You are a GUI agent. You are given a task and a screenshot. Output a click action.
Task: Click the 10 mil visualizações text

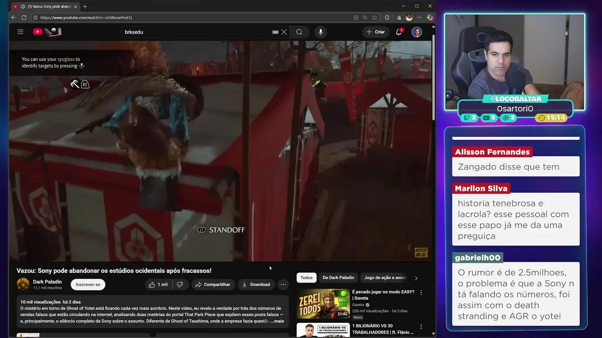40,302
